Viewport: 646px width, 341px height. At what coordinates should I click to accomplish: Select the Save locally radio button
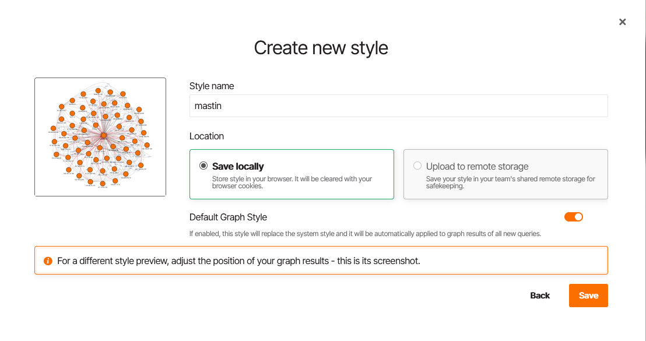[x=203, y=166]
